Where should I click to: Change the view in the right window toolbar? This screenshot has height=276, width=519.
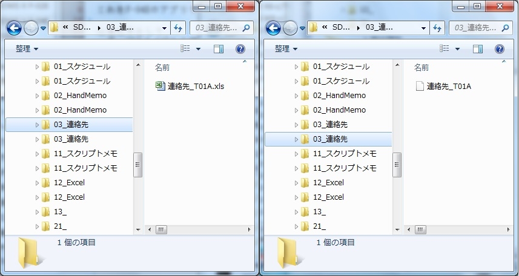[444, 49]
